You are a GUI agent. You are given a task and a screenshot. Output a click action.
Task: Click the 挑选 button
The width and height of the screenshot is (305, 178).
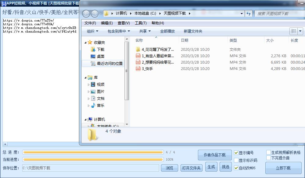tap(226, 167)
